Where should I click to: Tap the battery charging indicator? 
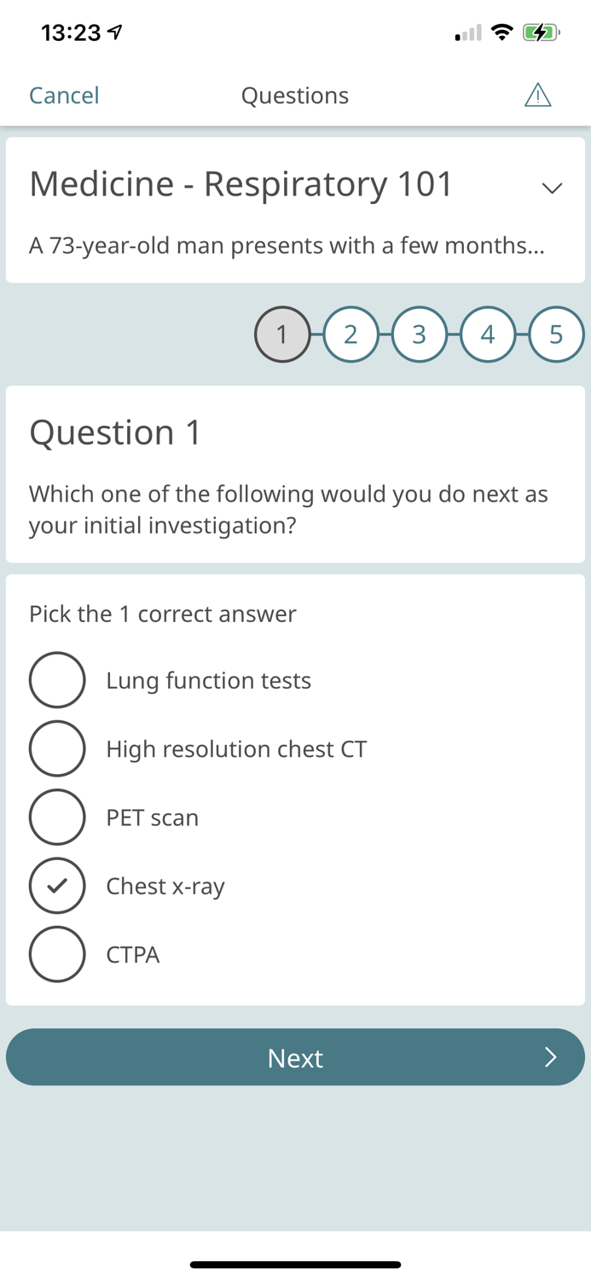pyautogui.click(x=543, y=32)
